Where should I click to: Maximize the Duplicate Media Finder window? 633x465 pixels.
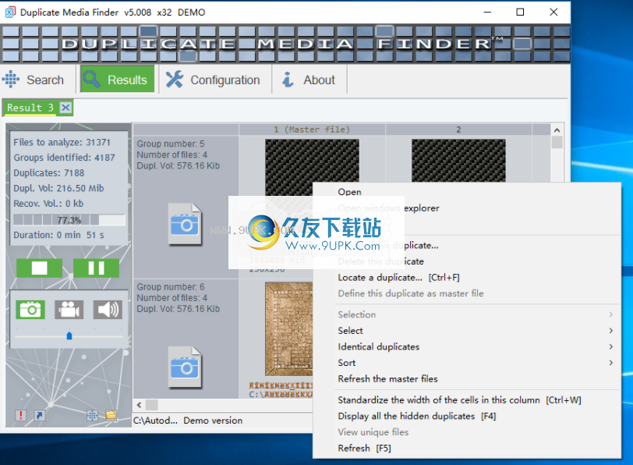click(521, 12)
